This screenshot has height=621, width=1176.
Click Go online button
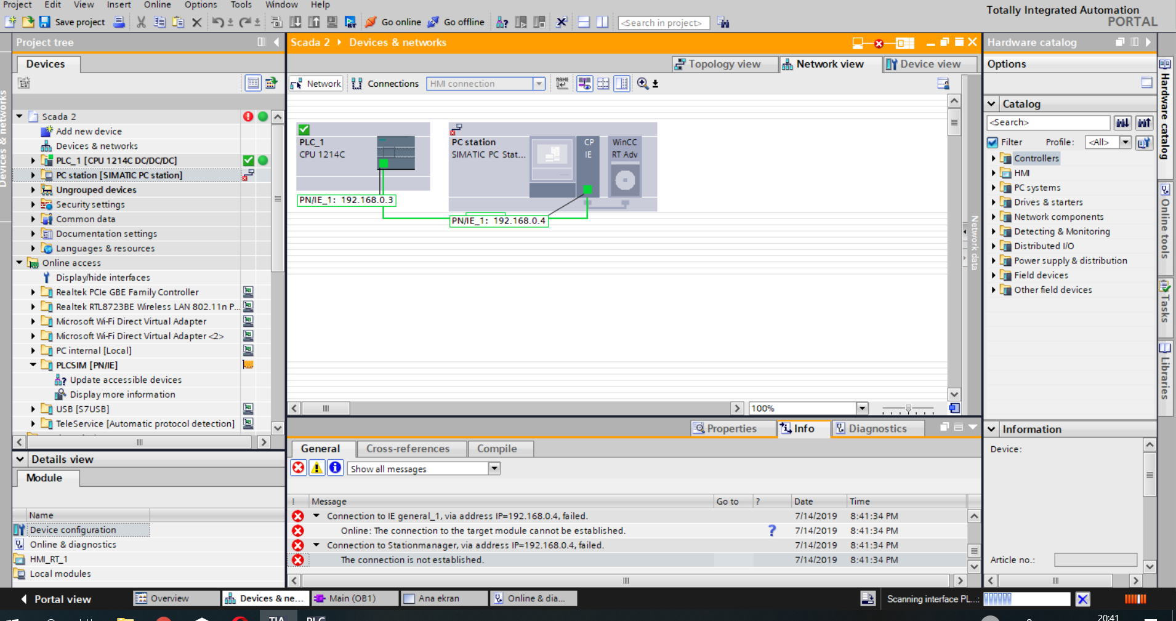click(393, 22)
